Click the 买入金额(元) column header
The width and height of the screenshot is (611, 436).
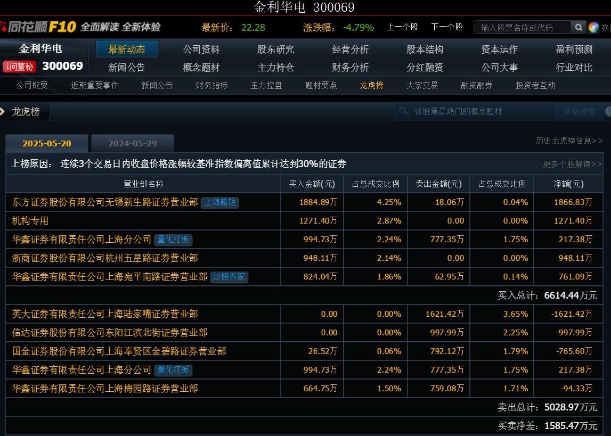[312, 184]
